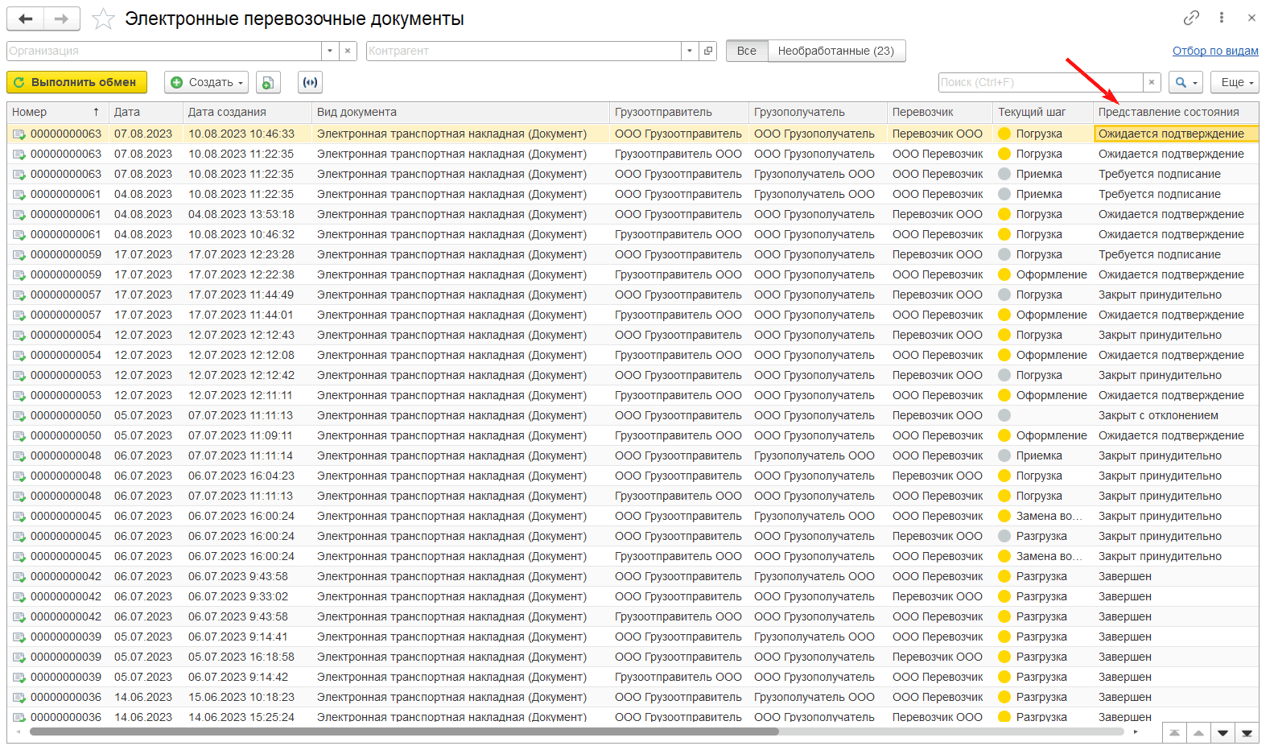
Task: Get a link using the chain icon
Action: click(x=1191, y=18)
